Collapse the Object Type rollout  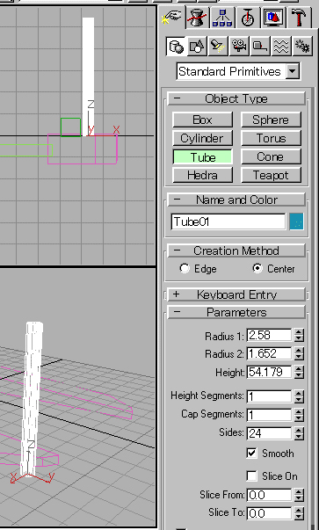tap(236, 98)
